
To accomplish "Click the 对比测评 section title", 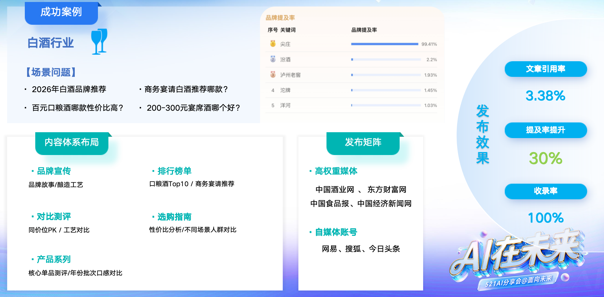I will pyautogui.click(x=54, y=217).
